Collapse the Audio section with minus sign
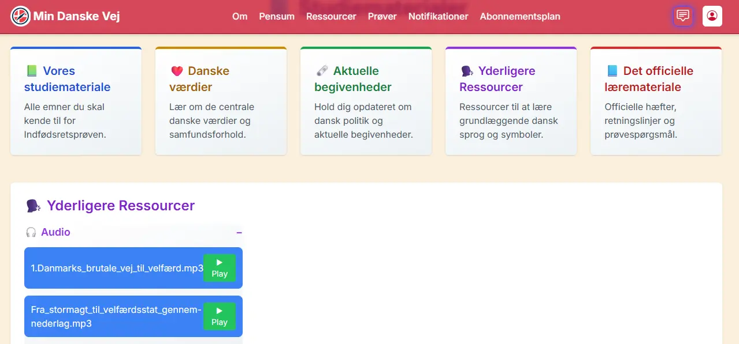 [239, 233]
